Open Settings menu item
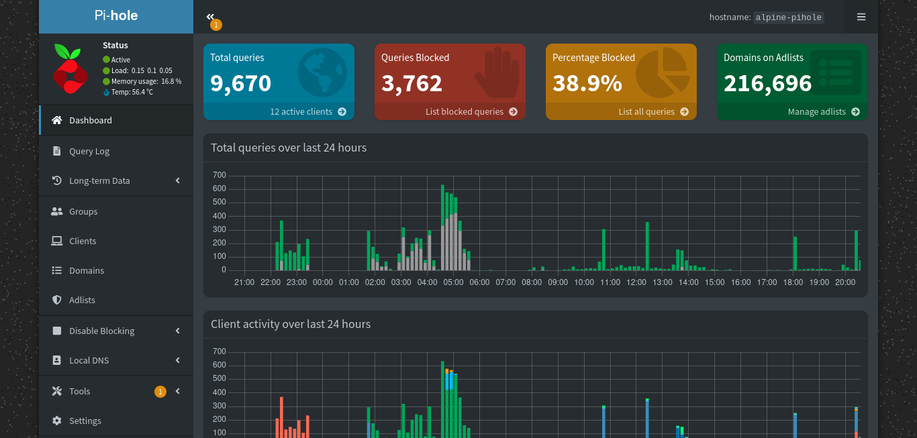The image size is (917, 438). 116,421
